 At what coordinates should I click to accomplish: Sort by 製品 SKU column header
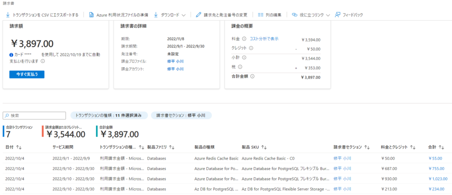click(x=255, y=147)
